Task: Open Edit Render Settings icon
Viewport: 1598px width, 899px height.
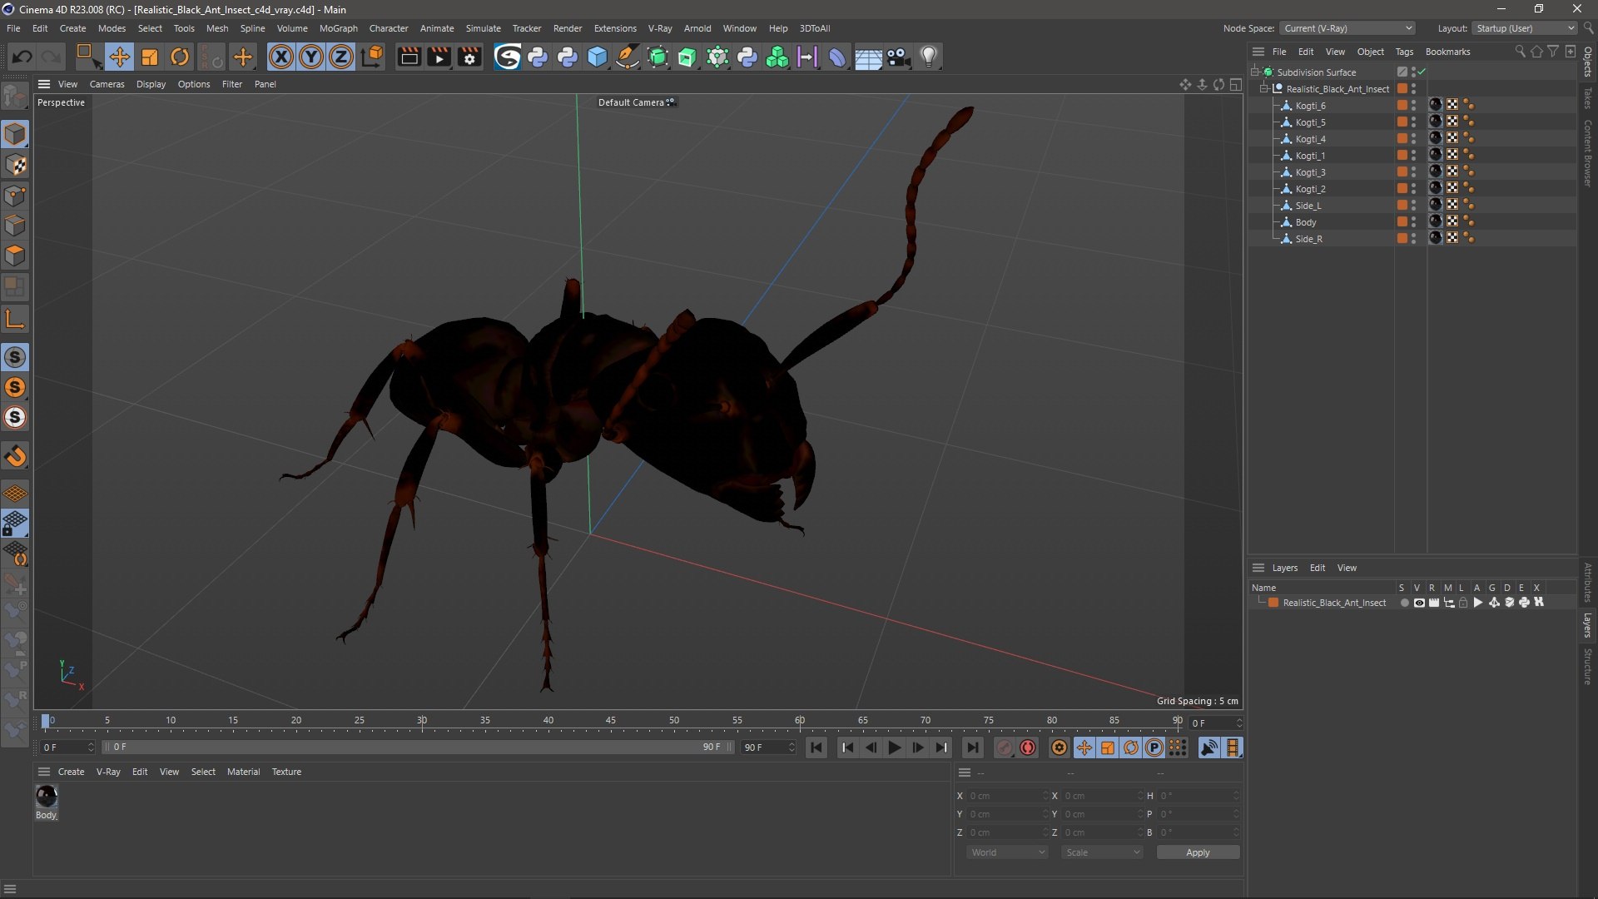Action: 469,57
